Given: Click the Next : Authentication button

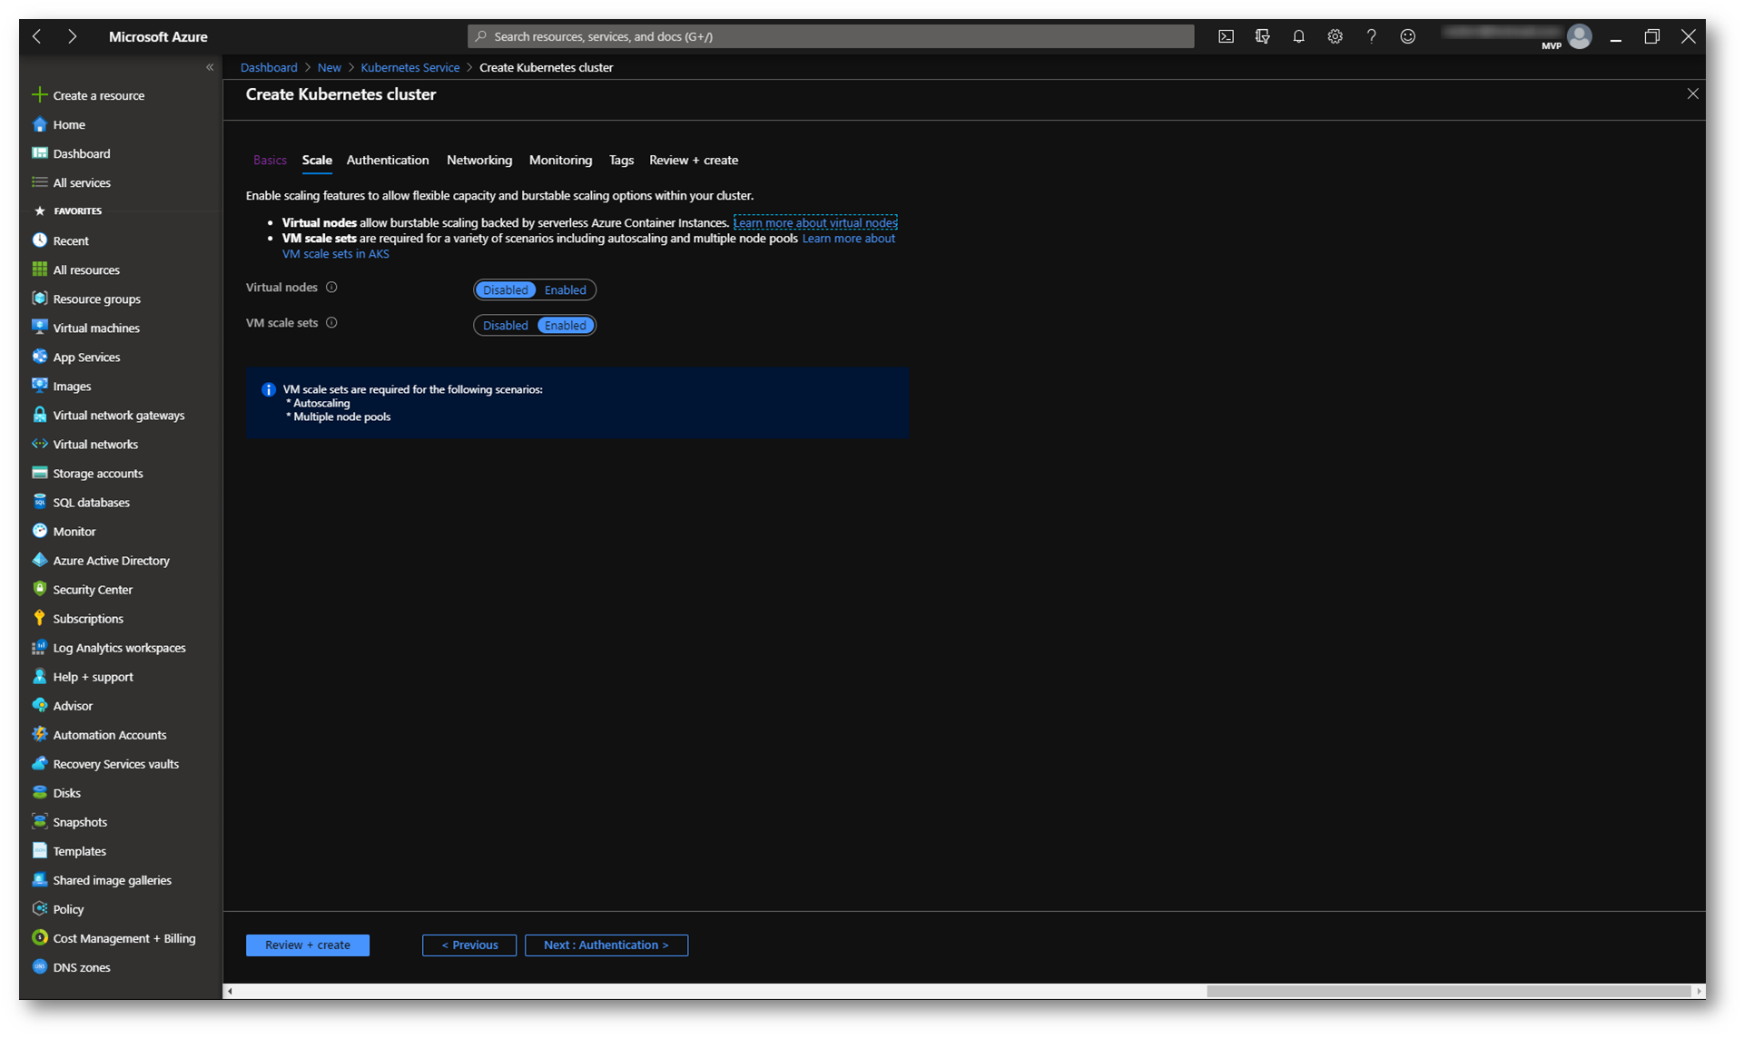Looking at the screenshot, I should click(606, 945).
